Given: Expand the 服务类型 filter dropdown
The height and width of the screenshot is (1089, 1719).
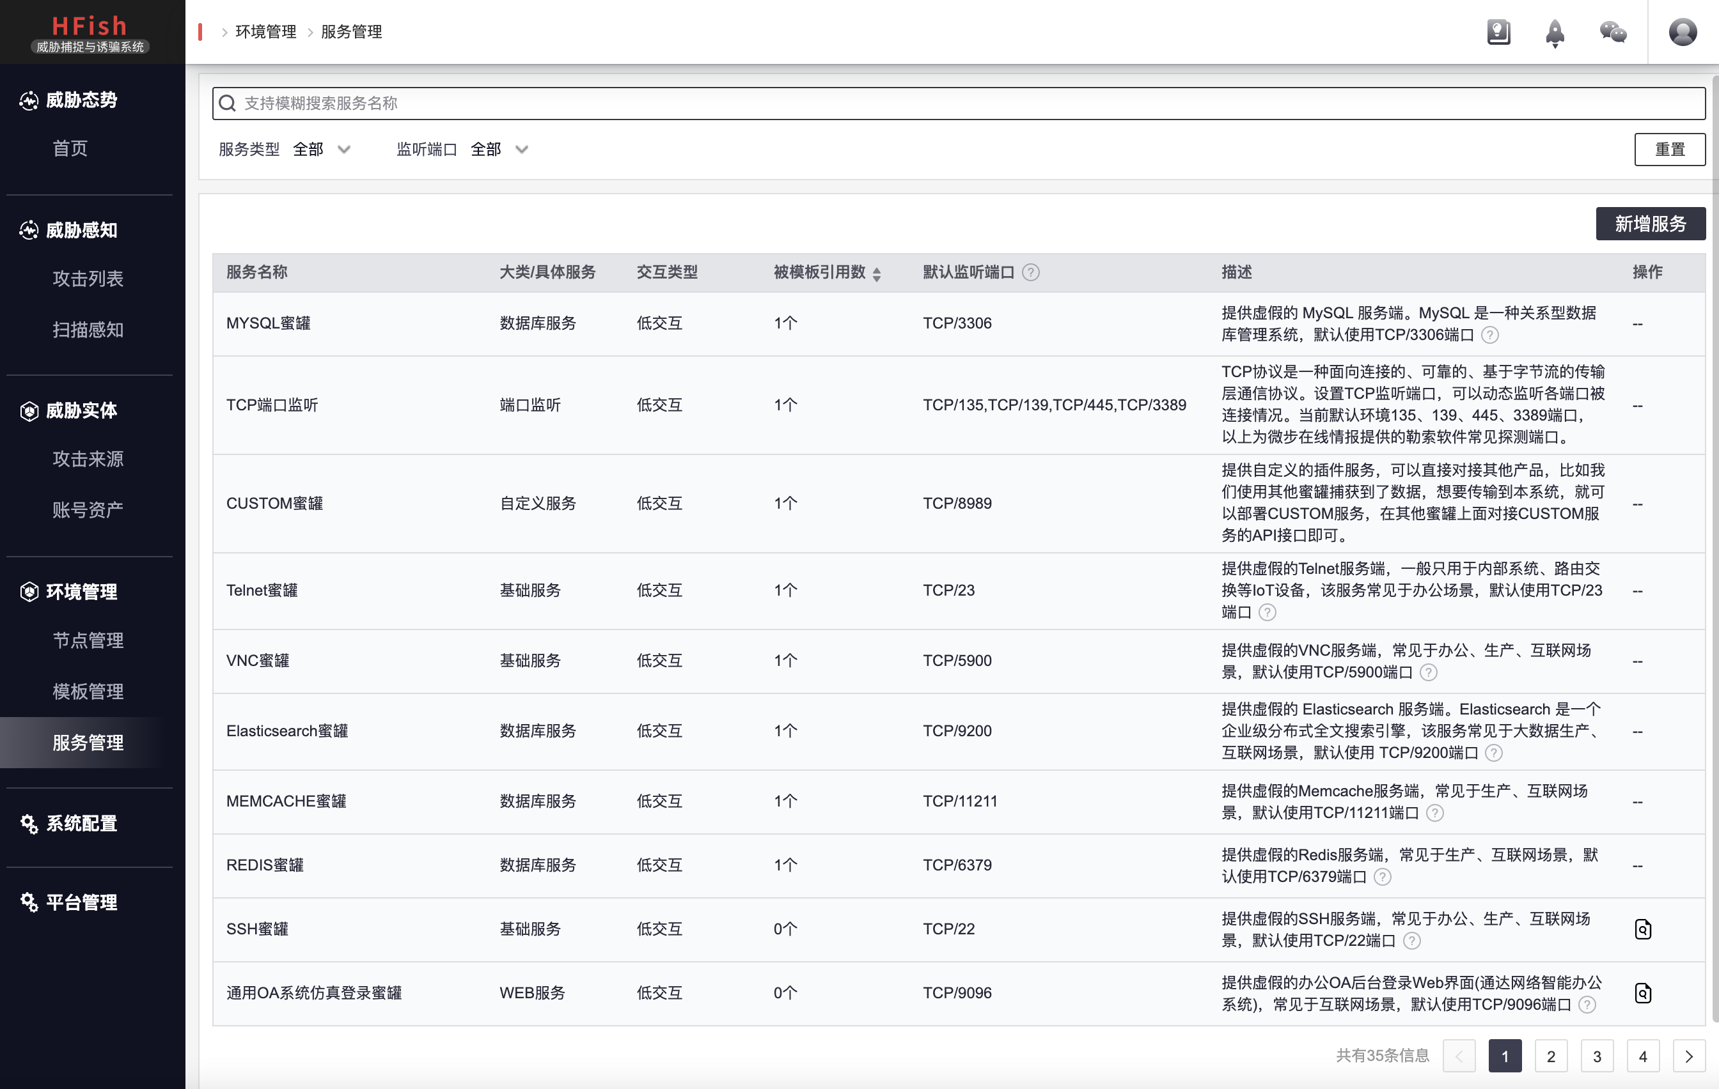Looking at the screenshot, I should click(x=321, y=149).
